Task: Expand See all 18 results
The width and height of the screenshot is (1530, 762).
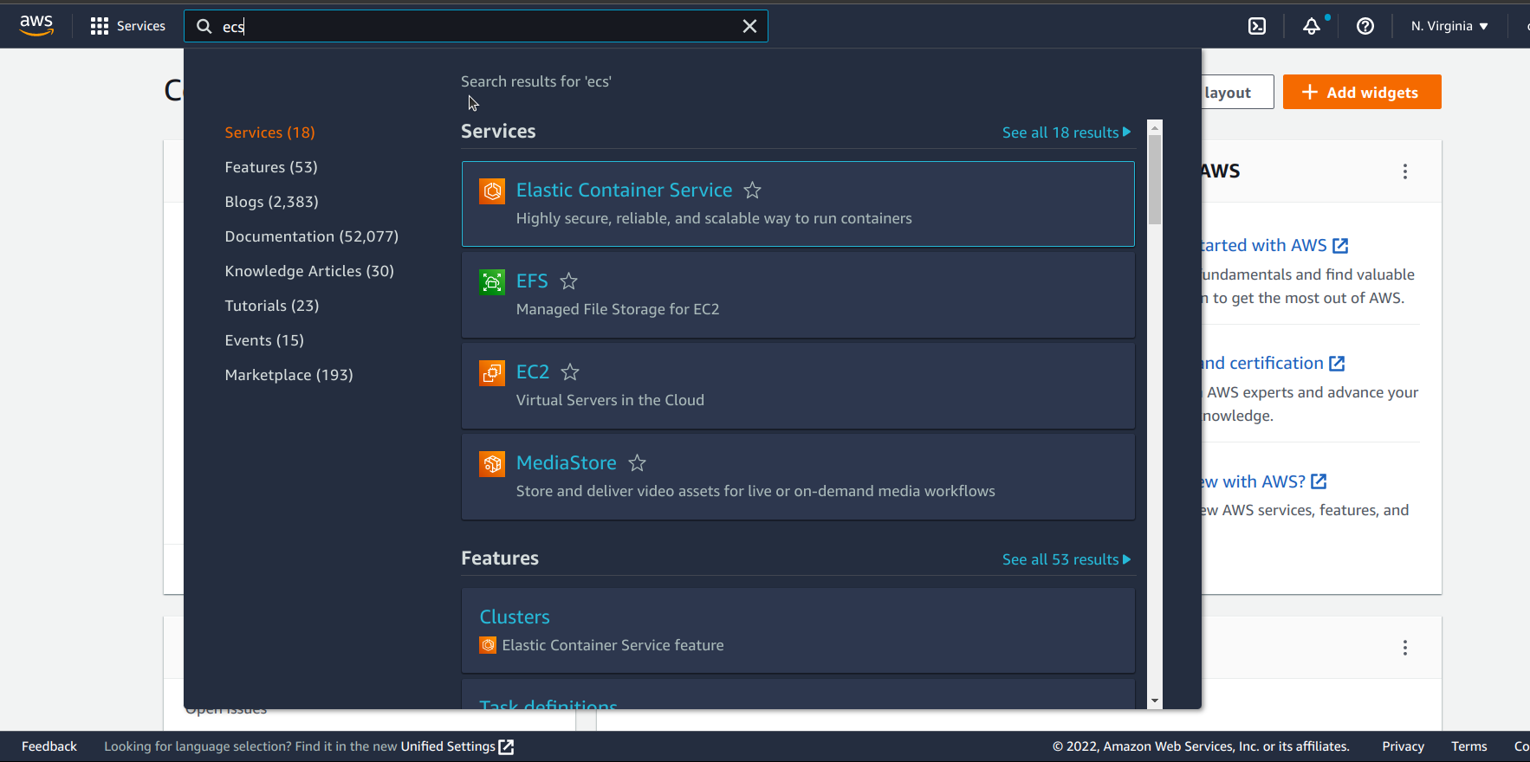Action: (x=1066, y=132)
